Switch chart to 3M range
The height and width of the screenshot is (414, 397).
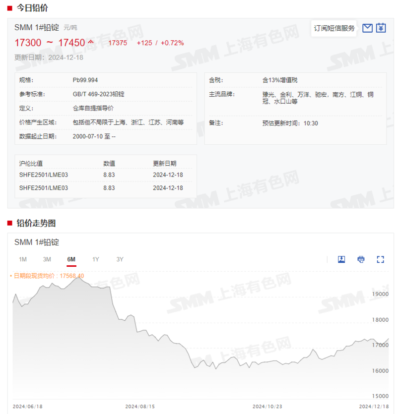(x=47, y=259)
